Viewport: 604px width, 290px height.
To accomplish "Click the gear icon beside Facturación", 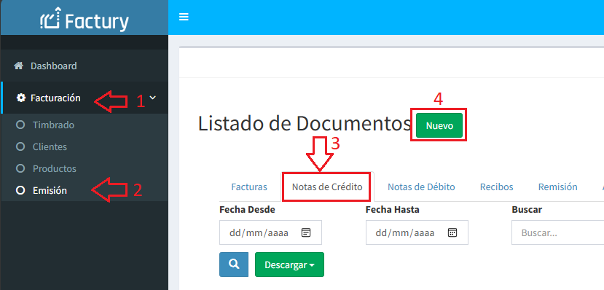I will pos(21,98).
